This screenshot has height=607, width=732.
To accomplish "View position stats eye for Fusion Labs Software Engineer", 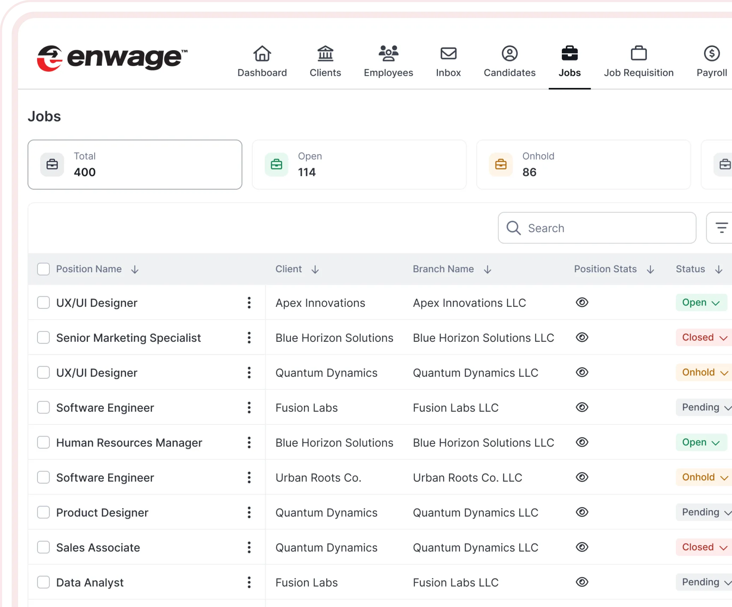I will click(582, 407).
